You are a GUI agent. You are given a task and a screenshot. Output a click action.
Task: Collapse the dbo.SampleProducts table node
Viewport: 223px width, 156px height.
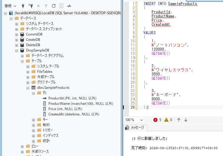pos(28,88)
